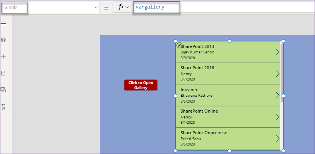Image resolution: width=315 pixels, height=154 pixels.
Task: Click the bottom-center gallery resize handle
Action: click(x=229, y=151)
